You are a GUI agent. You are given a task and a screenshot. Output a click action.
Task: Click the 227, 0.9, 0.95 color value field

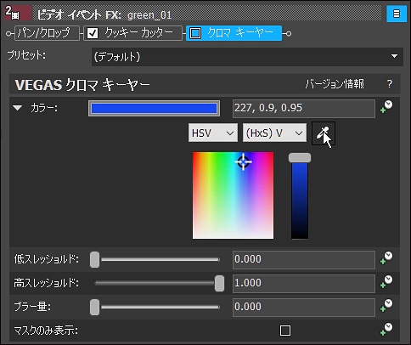[x=304, y=108]
